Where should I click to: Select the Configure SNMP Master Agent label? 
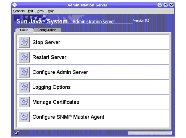pos(68,117)
